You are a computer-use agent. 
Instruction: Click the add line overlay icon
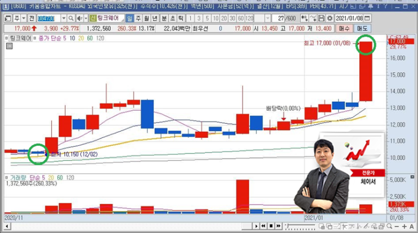[313, 19]
